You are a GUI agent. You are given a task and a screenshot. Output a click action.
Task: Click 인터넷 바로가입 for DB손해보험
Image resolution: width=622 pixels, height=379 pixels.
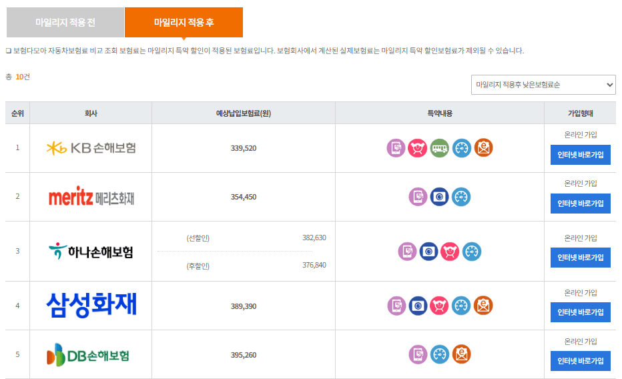point(581,361)
